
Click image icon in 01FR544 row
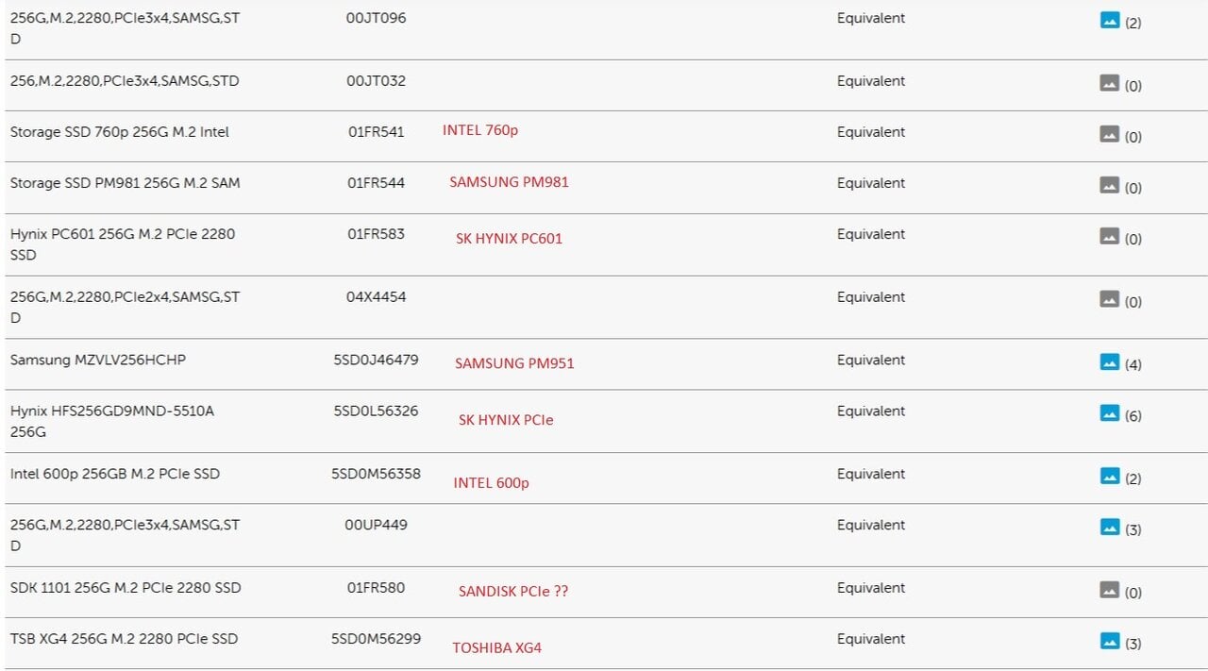1110,185
